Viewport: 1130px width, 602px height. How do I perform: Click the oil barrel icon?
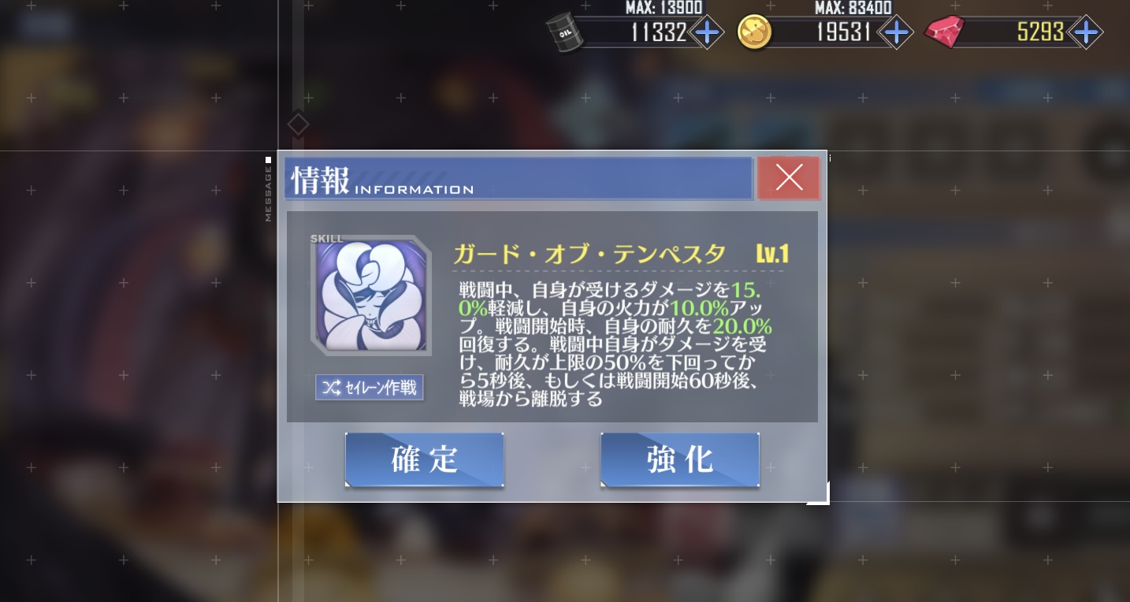[565, 32]
